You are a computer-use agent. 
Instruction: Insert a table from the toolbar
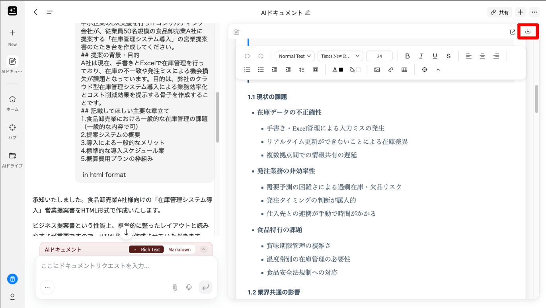click(x=404, y=70)
